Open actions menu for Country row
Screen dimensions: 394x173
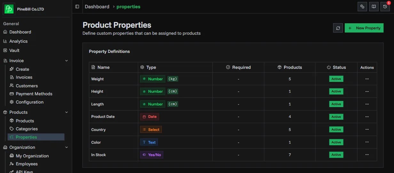coord(367,129)
